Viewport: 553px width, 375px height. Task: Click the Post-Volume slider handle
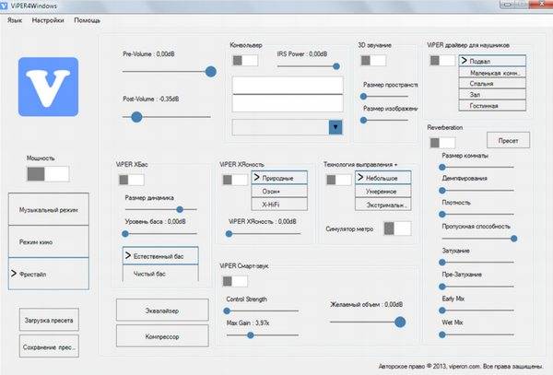tap(136, 117)
